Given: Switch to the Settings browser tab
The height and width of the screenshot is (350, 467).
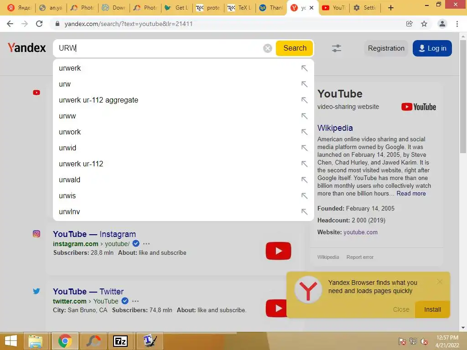Looking at the screenshot, I should point(364,8).
